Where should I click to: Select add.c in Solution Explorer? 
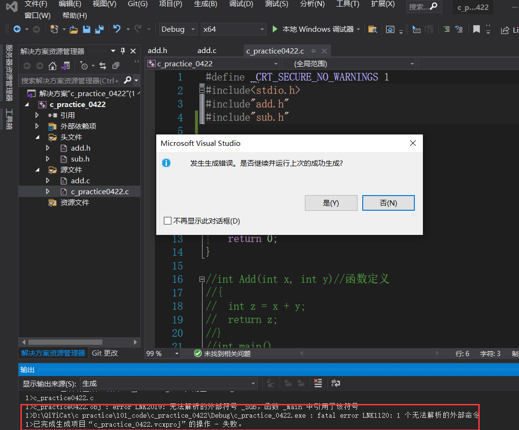tap(81, 181)
